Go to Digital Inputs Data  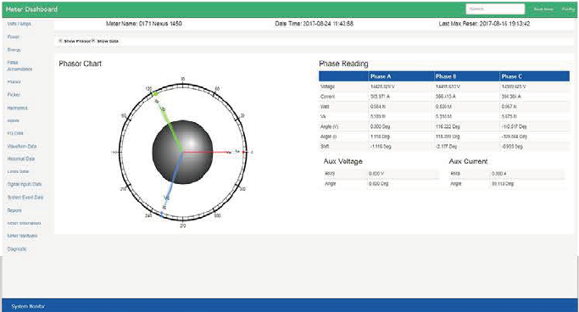[x=25, y=184]
